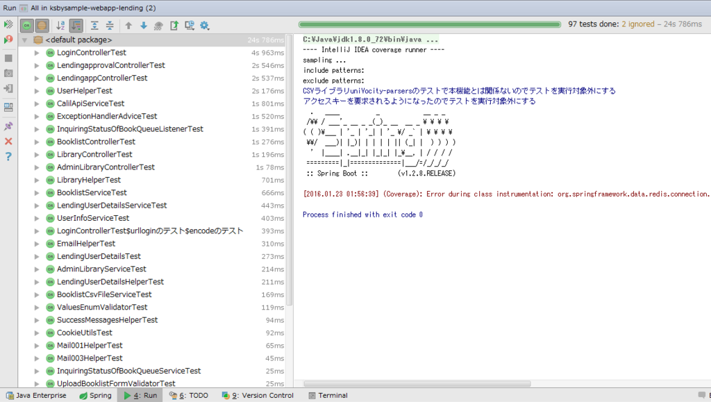Select BooklistServiceTest row

(x=152, y=192)
